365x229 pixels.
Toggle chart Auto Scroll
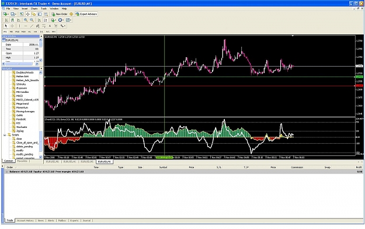[x=39, y=20]
